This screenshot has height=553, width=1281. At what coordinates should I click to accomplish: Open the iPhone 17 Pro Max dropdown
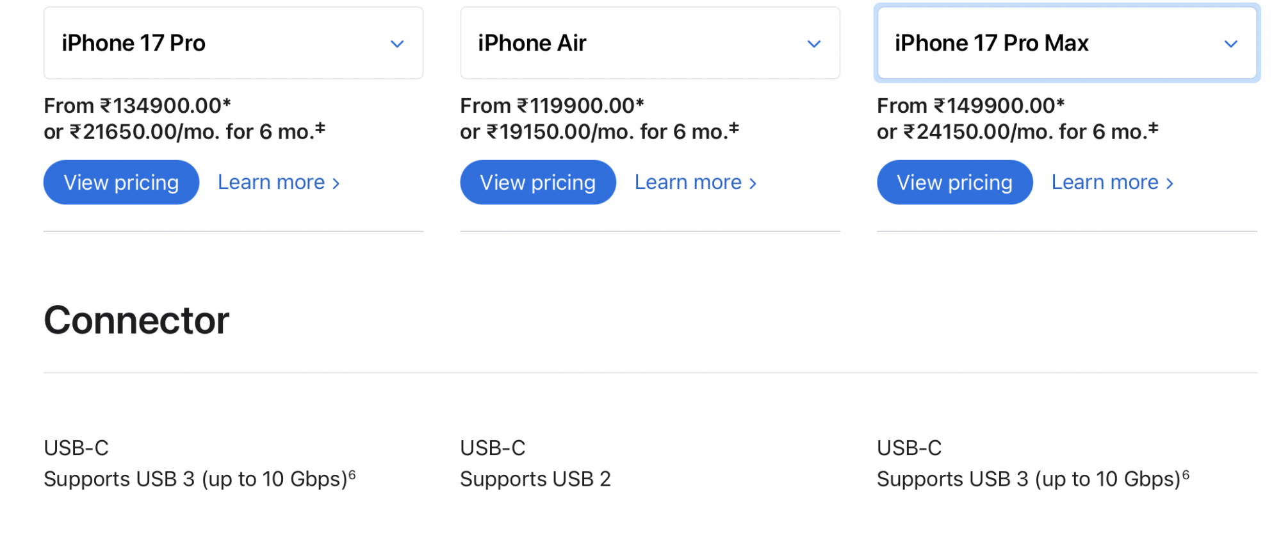[x=1066, y=43]
